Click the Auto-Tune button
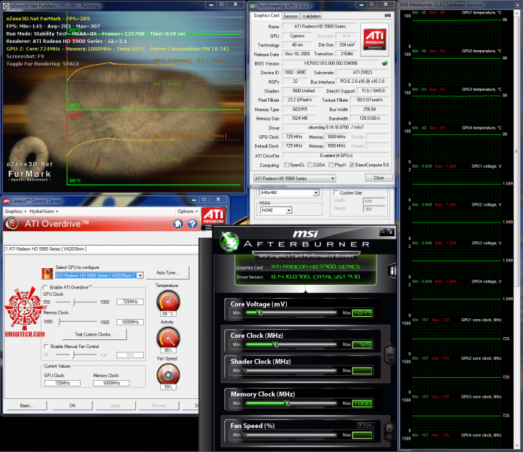The image size is (523, 452). click(168, 273)
